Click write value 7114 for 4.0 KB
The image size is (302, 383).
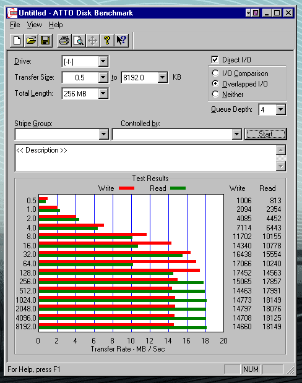click(x=244, y=228)
